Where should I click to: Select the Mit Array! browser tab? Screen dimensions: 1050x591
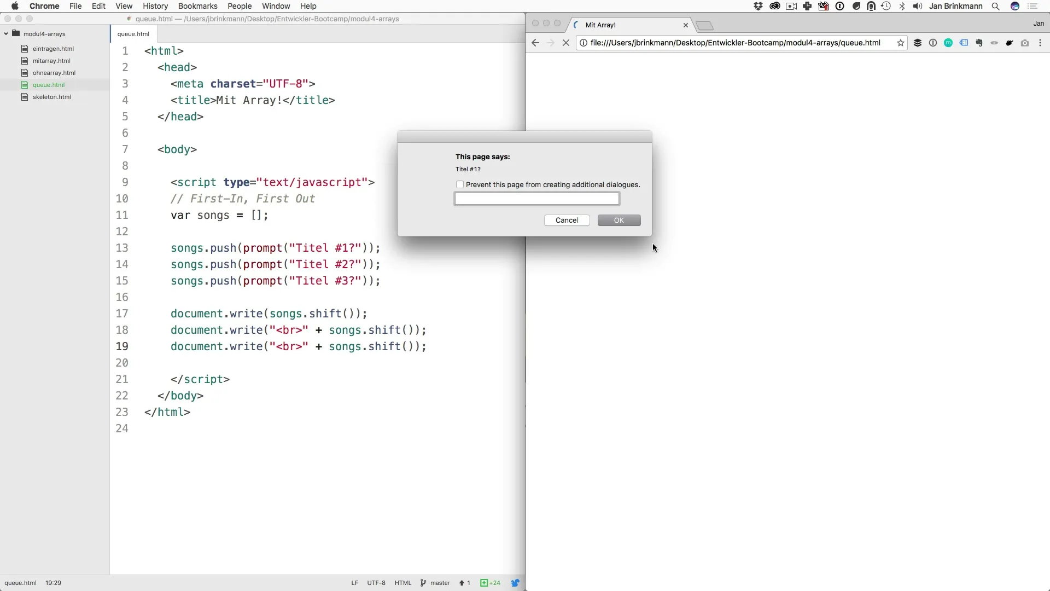629,25
